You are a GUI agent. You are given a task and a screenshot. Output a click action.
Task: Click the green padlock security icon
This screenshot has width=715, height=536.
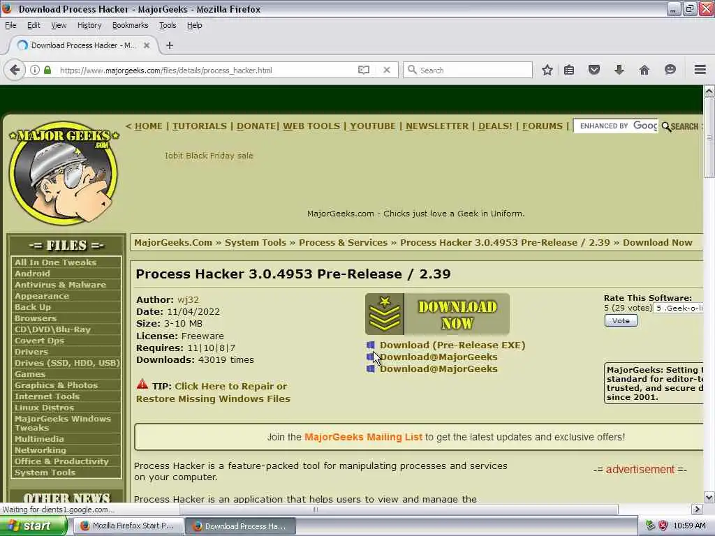coord(47,70)
